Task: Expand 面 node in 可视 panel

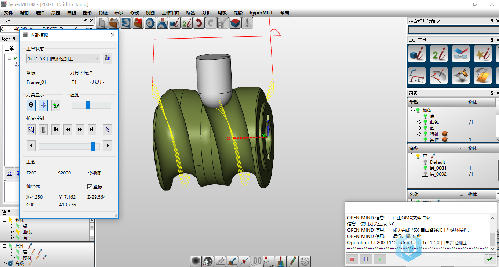Action: click(419, 128)
